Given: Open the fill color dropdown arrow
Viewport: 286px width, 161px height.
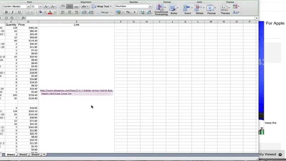Looking at the screenshot, I should click(x=45, y=12).
